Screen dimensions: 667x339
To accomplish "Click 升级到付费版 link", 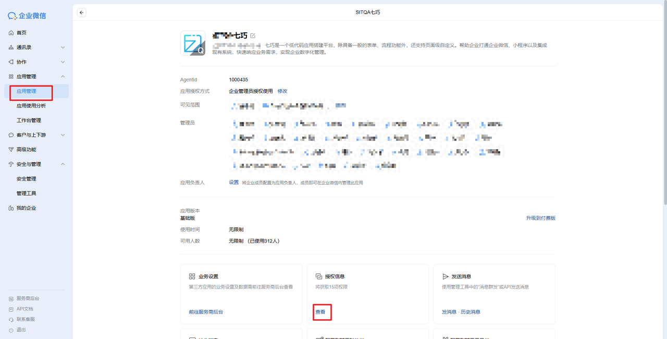I will [540, 218].
